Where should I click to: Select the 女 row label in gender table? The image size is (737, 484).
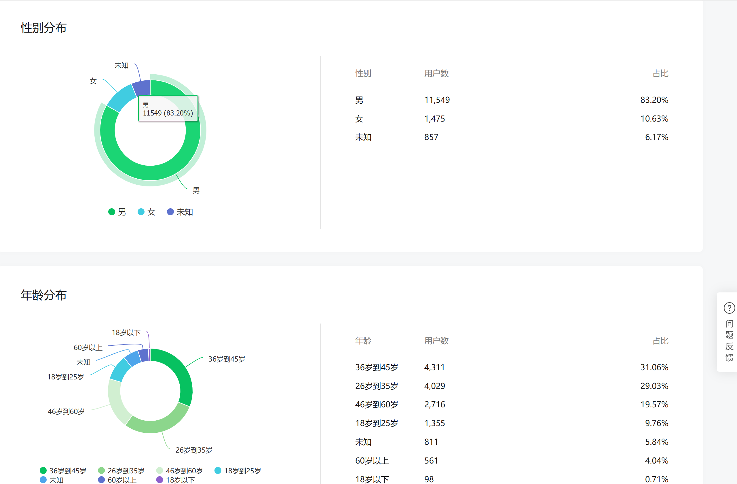click(359, 119)
